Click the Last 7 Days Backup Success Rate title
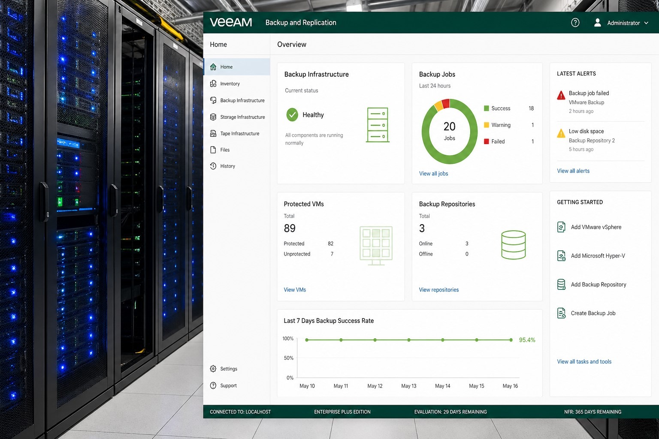659x439 pixels. [x=329, y=321]
